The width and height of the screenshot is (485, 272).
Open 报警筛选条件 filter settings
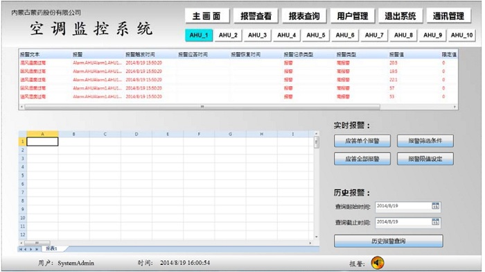(x=425, y=141)
